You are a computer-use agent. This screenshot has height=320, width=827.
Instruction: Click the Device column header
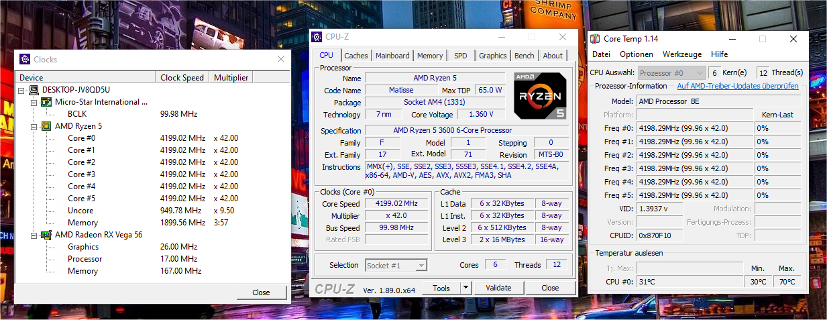click(x=86, y=78)
